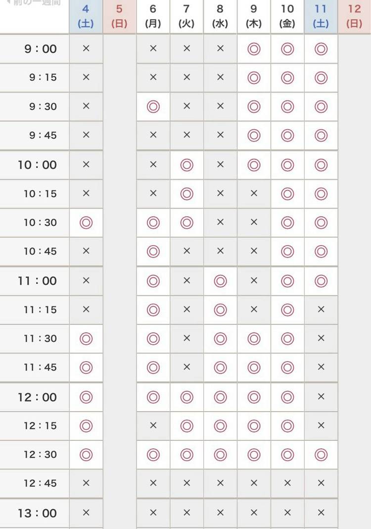Book the 10:30 circle on Saturday 4
This screenshot has height=529, width=371.
tap(86, 223)
